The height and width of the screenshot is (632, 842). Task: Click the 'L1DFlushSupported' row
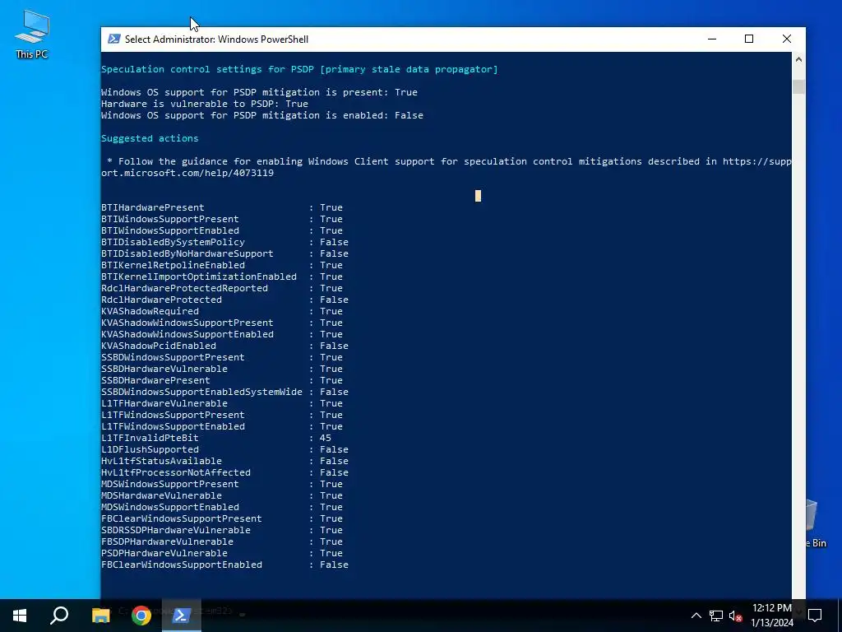coord(224,450)
